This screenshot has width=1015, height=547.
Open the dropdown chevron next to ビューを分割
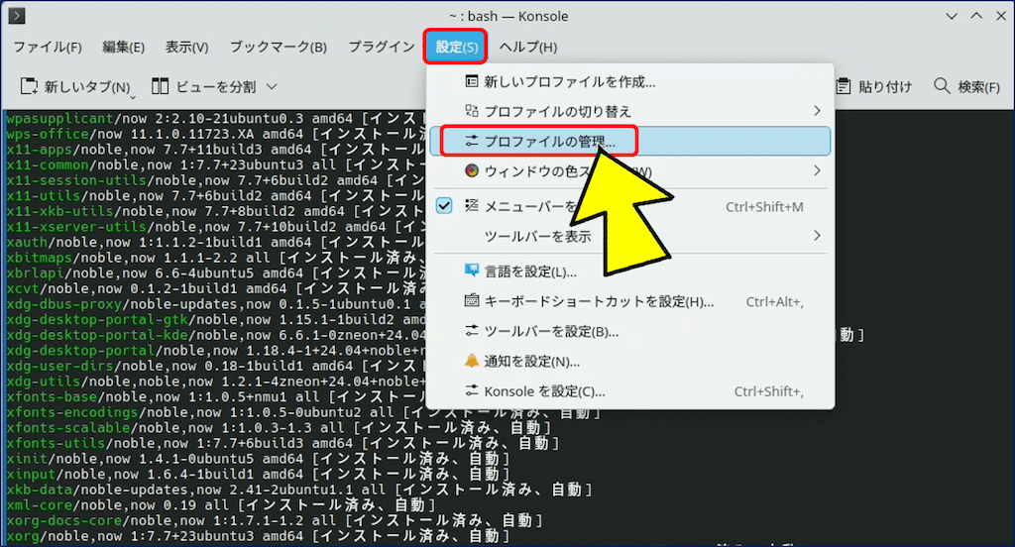point(272,87)
